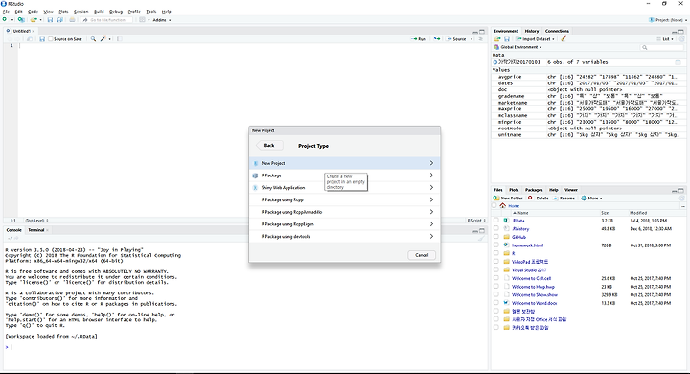
Task: Click the Environment search field
Action: click(662, 48)
